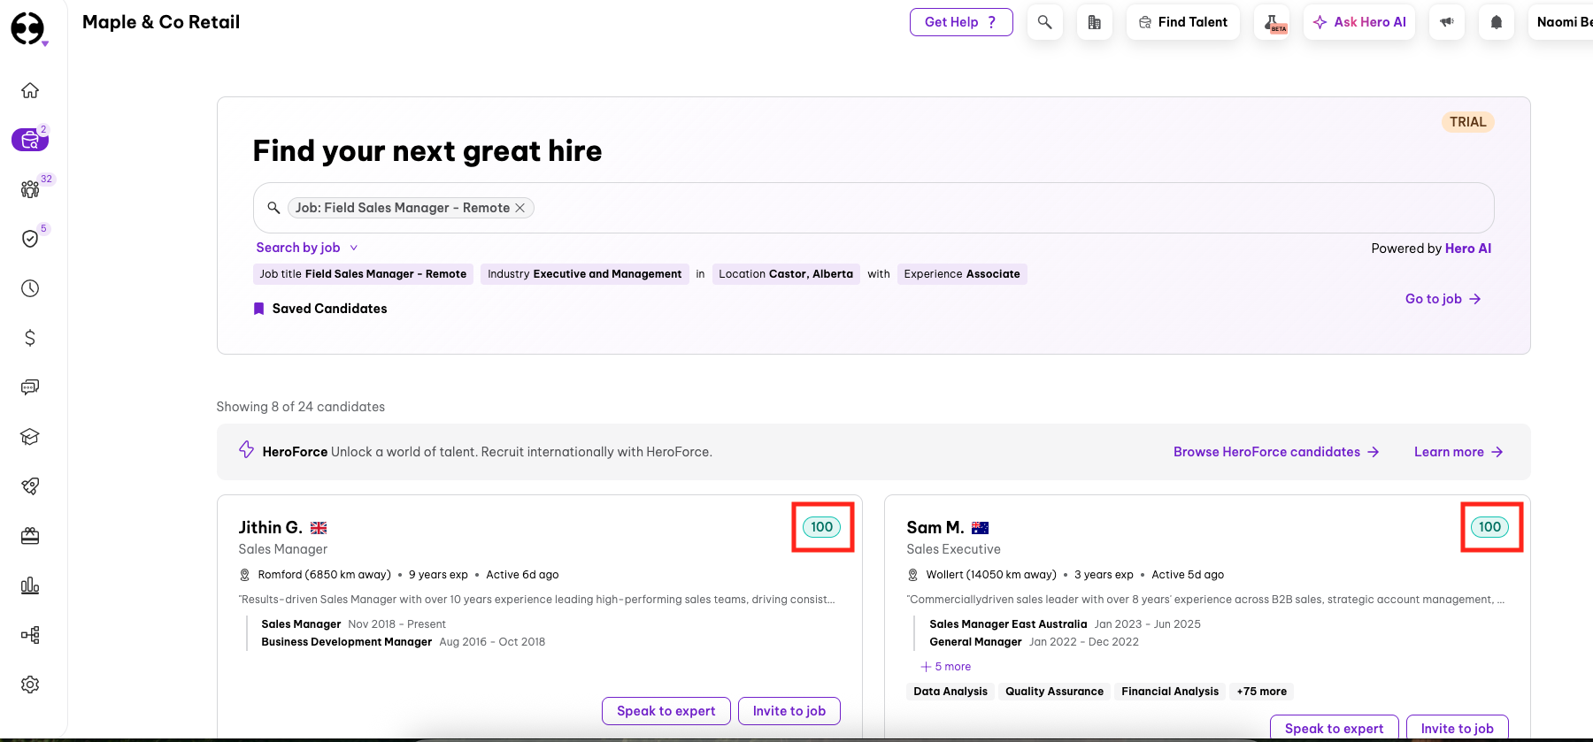Remove the Field Sales Manager search chip
Screen dimensions: 1593x742
pos(520,208)
